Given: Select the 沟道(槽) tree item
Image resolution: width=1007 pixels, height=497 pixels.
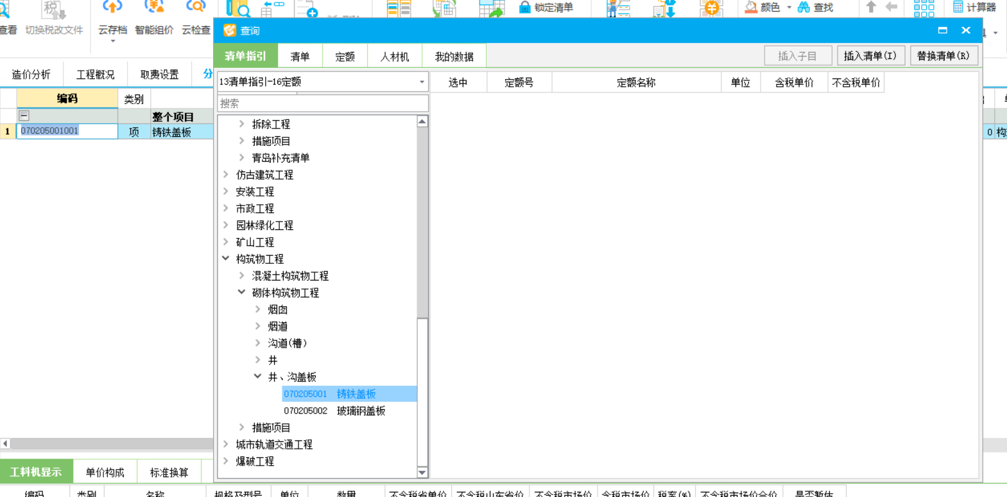Looking at the screenshot, I should tap(288, 343).
